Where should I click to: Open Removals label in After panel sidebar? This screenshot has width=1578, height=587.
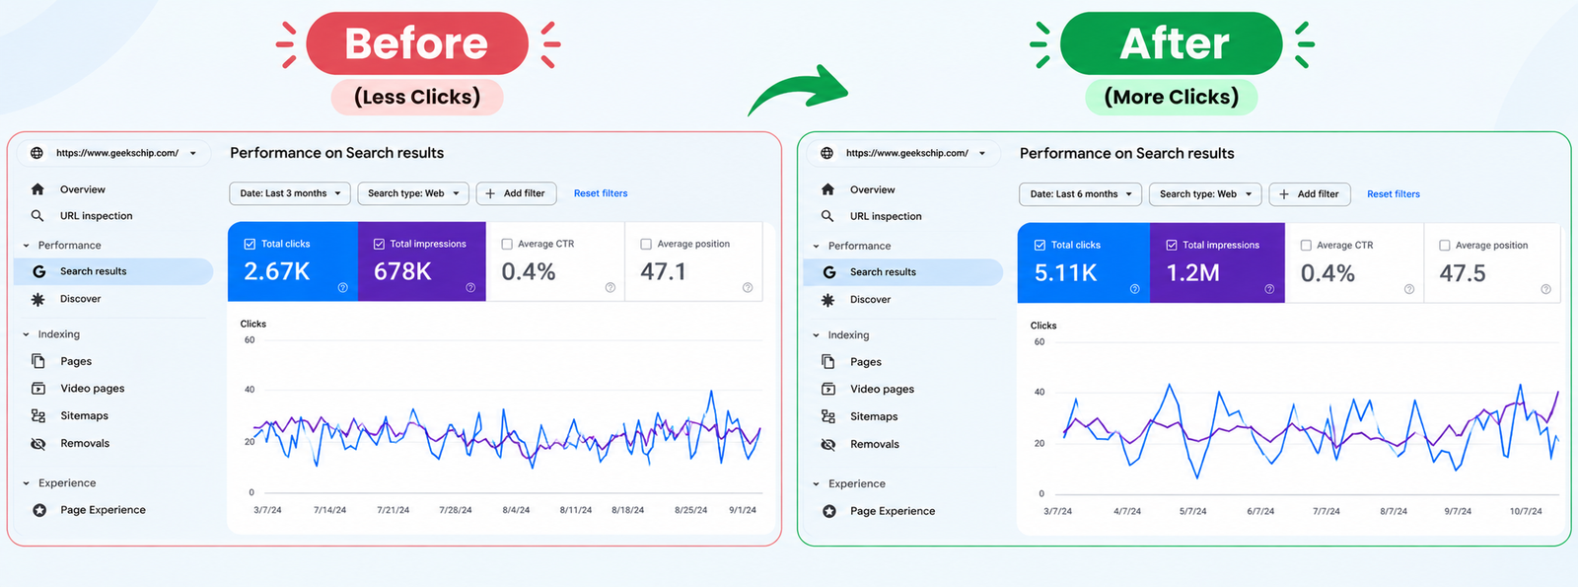point(875,445)
